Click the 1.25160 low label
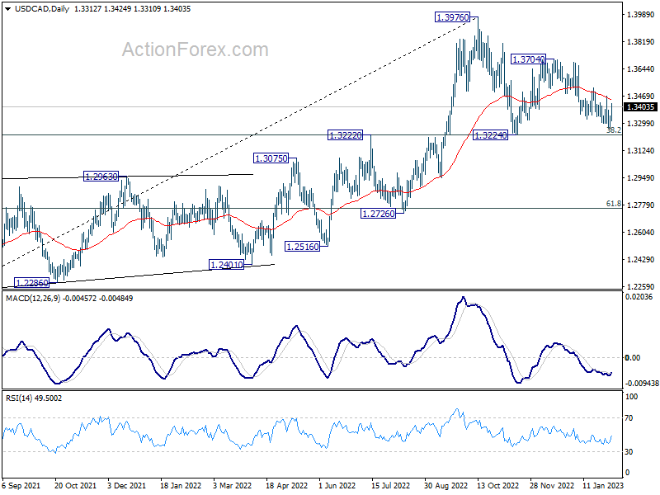 [x=302, y=246]
